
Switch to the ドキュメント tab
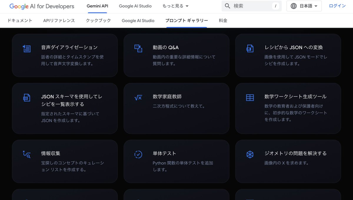coord(19,20)
